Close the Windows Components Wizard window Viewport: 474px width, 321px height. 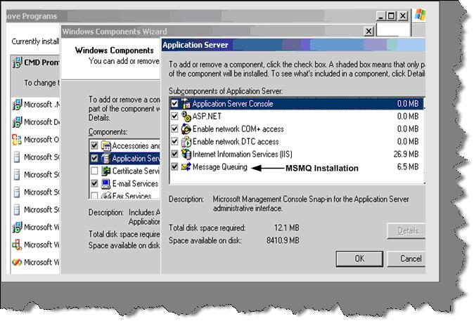[x=369, y=31]
